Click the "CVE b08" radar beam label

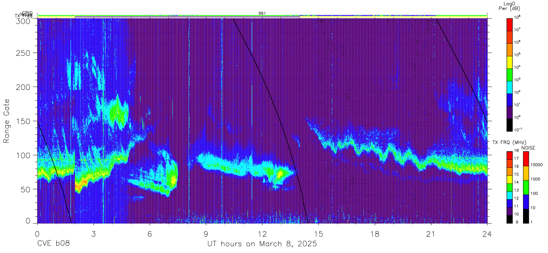53,244
